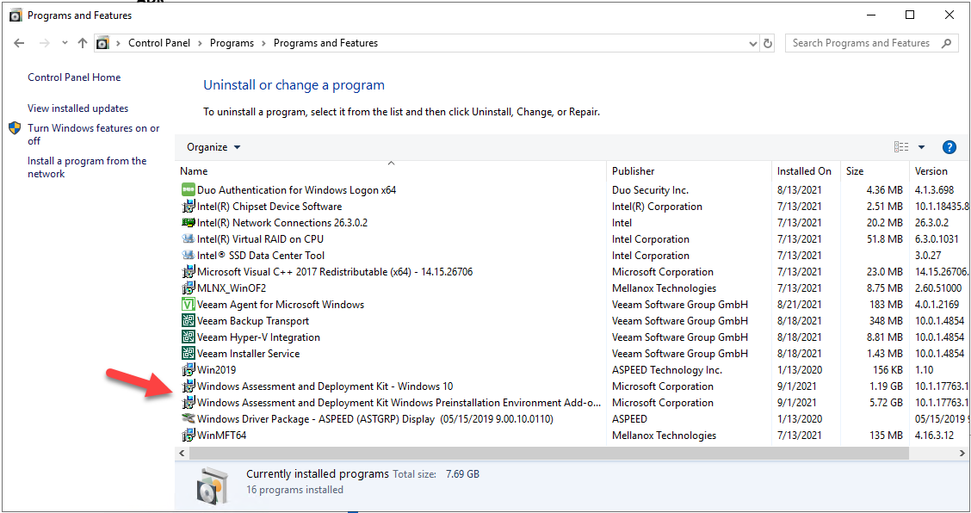Select MLNX_WinOF2 program name
This screenshot has width=971, height=513.
coord(232,288)
